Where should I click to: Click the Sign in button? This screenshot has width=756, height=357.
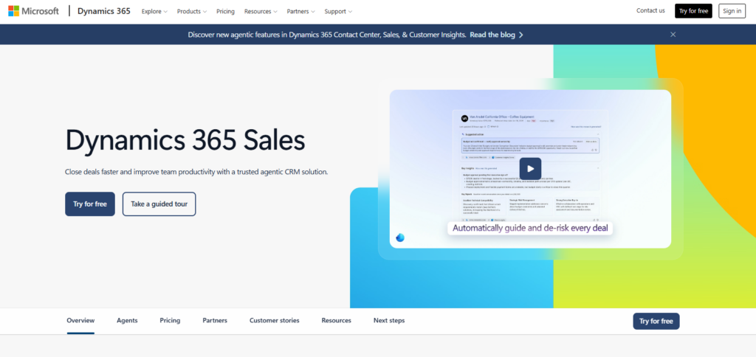pos(732,11)
